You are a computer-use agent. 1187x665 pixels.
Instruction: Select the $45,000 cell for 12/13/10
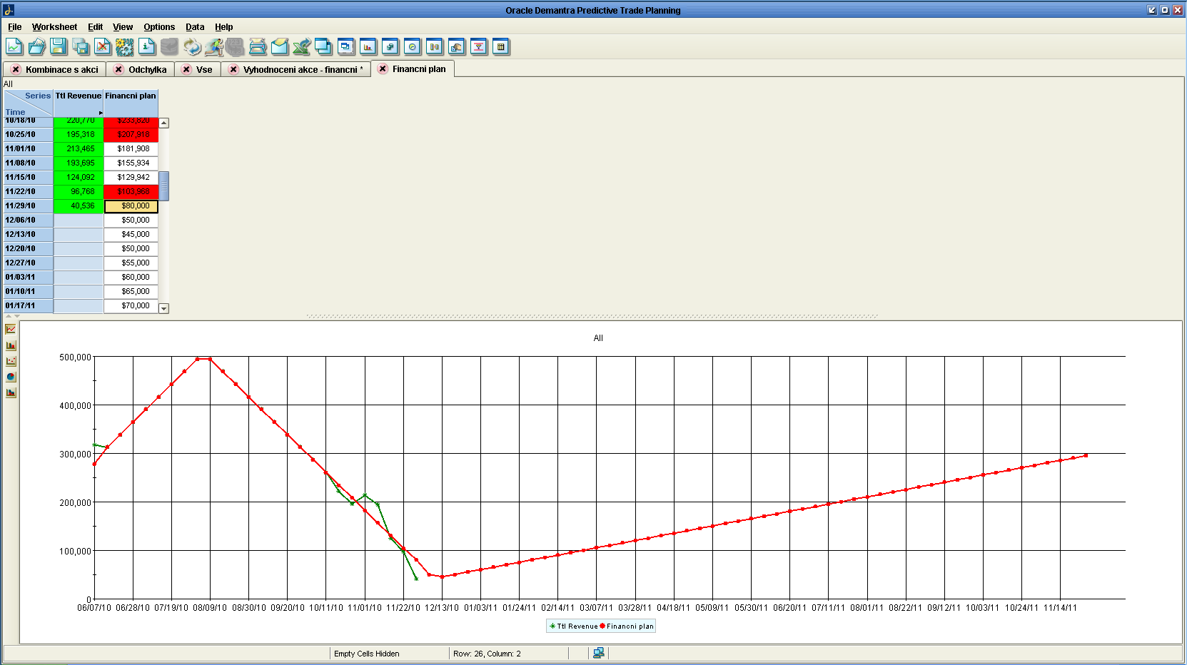(131, 235)
